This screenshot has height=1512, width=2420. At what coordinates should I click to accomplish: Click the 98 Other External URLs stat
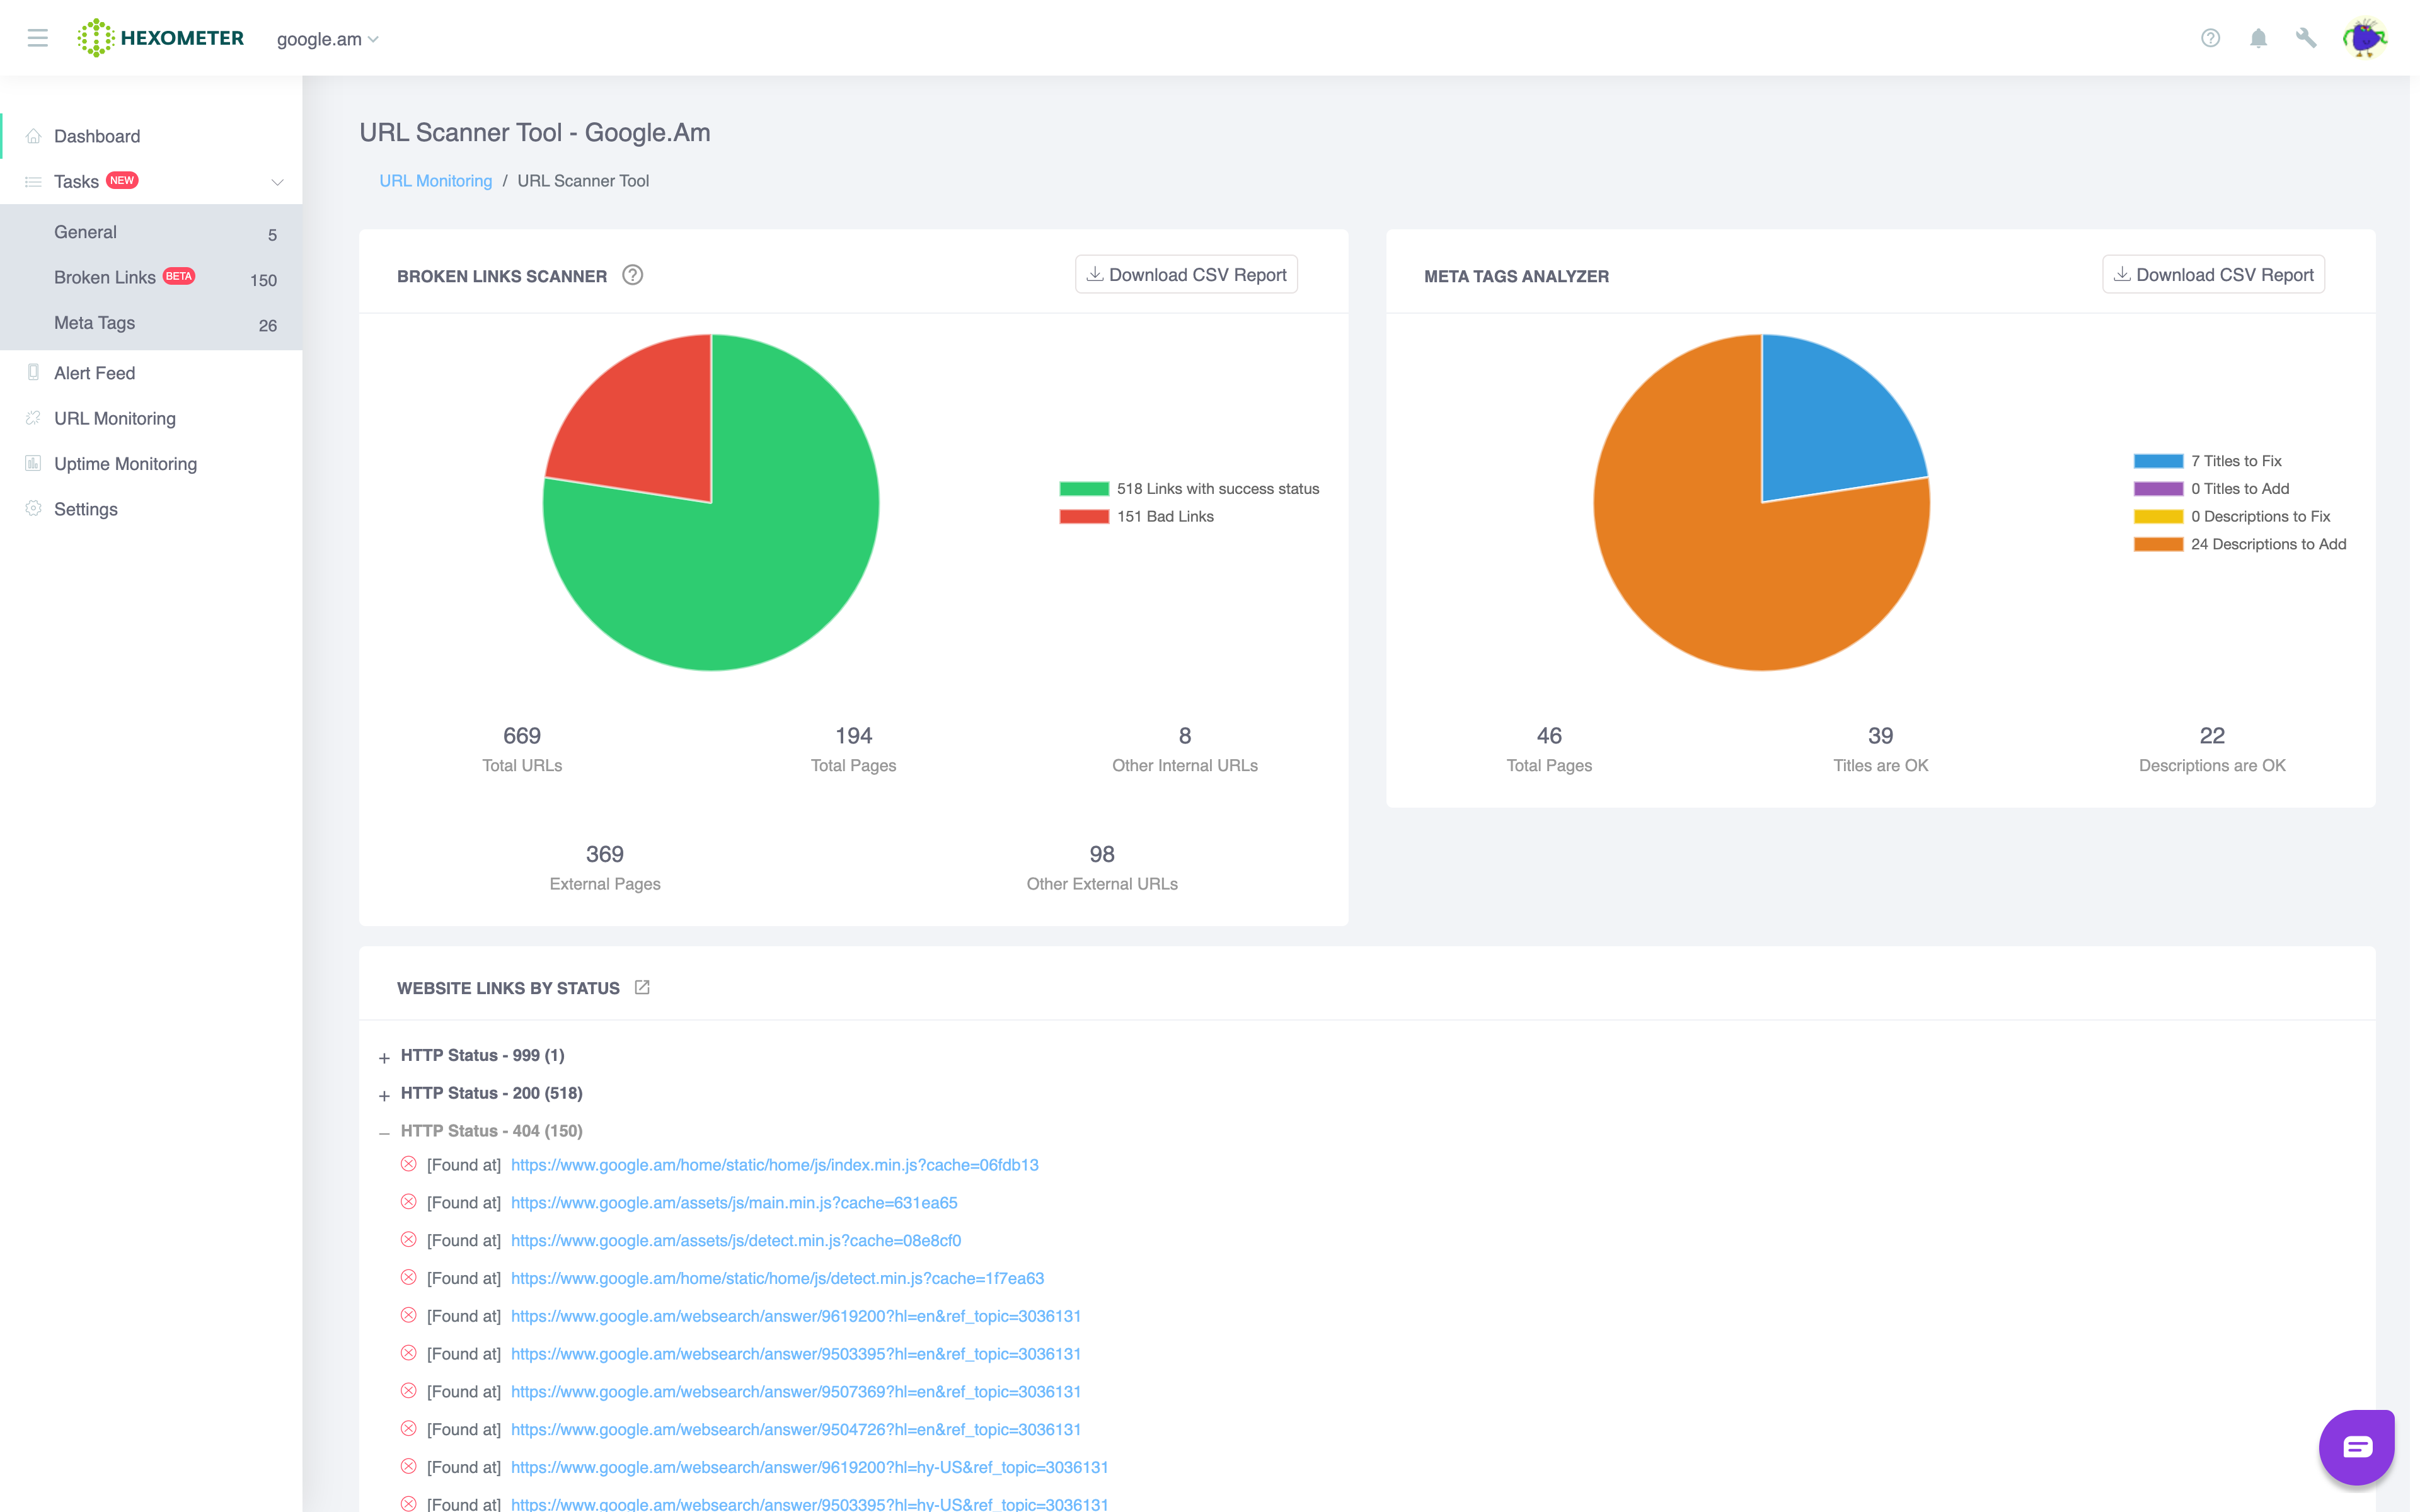[1102, 867]
